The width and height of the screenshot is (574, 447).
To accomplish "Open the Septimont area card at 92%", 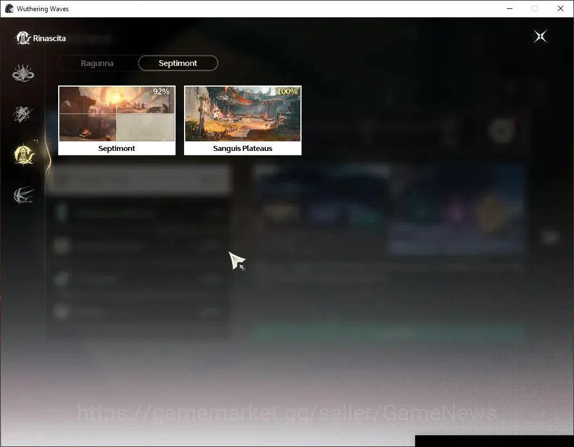I will [117, 120].
